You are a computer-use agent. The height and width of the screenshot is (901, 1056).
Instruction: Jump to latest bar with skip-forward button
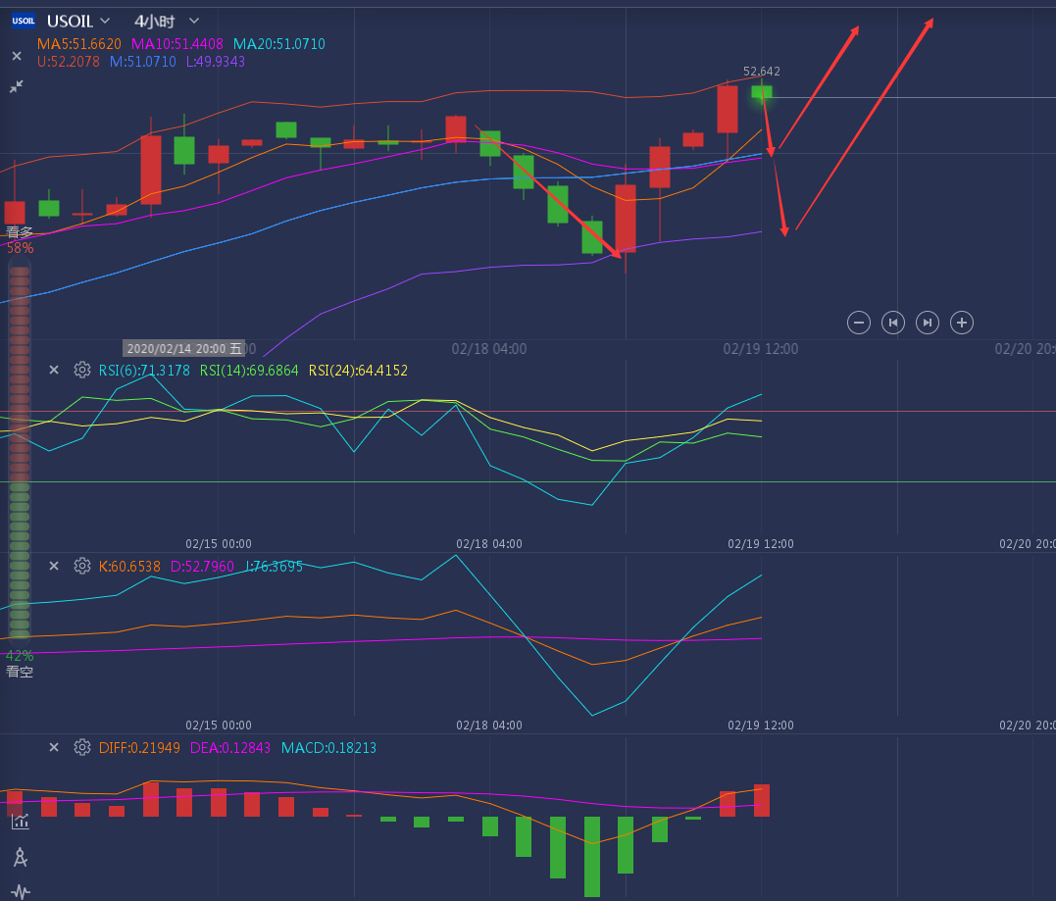pyautogui.click(x=928, y=323)
